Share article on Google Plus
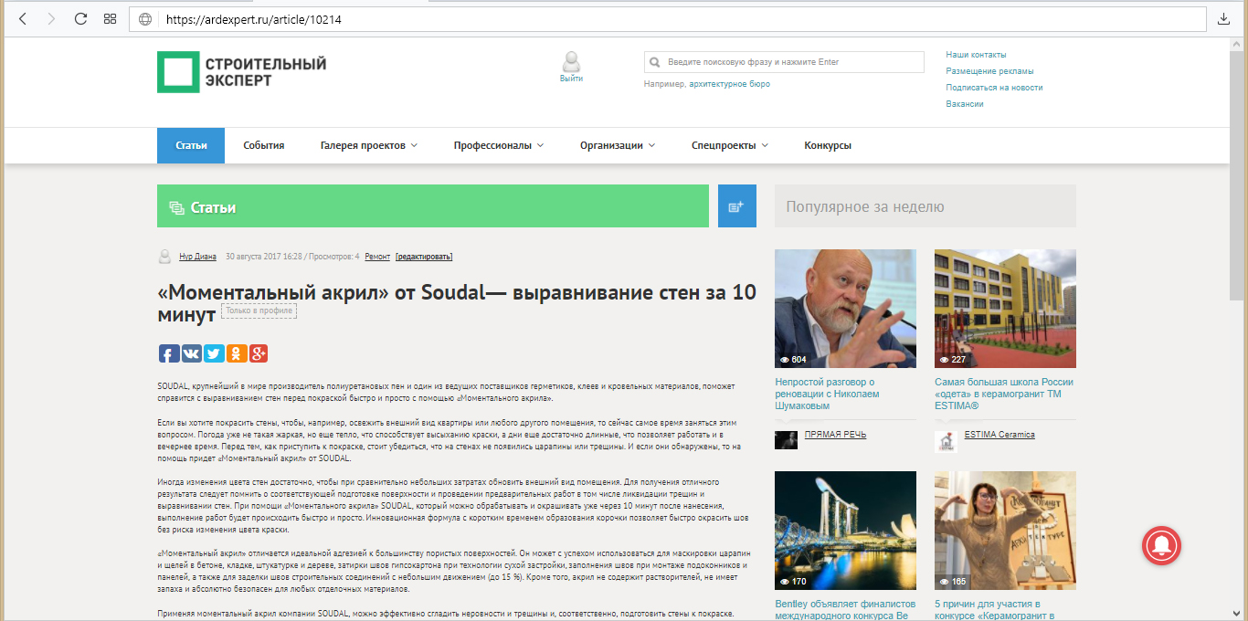The width and height of the screenshot is (1248, 621). pyautogui.click(x=258, y=353)
